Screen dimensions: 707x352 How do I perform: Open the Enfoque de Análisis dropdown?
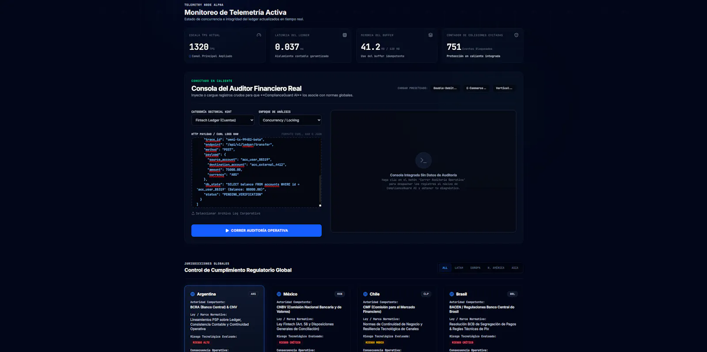point(290,120)
